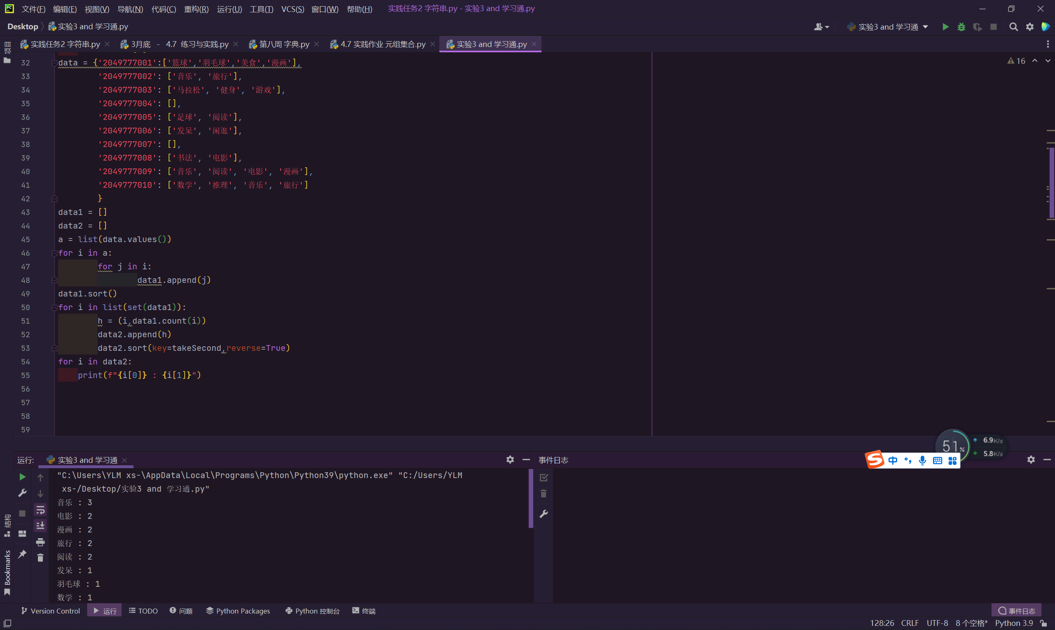
Task: Select Python 3.9 interpreter in status bar
Action: pyautogui.click(x=1013, y=623)
